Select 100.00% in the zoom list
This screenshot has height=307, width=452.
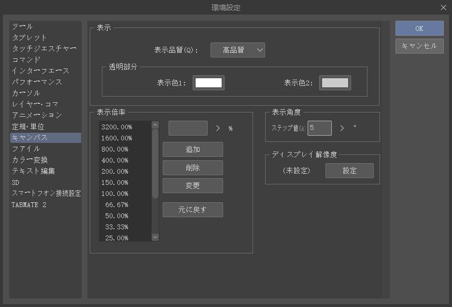click(125, 194)
